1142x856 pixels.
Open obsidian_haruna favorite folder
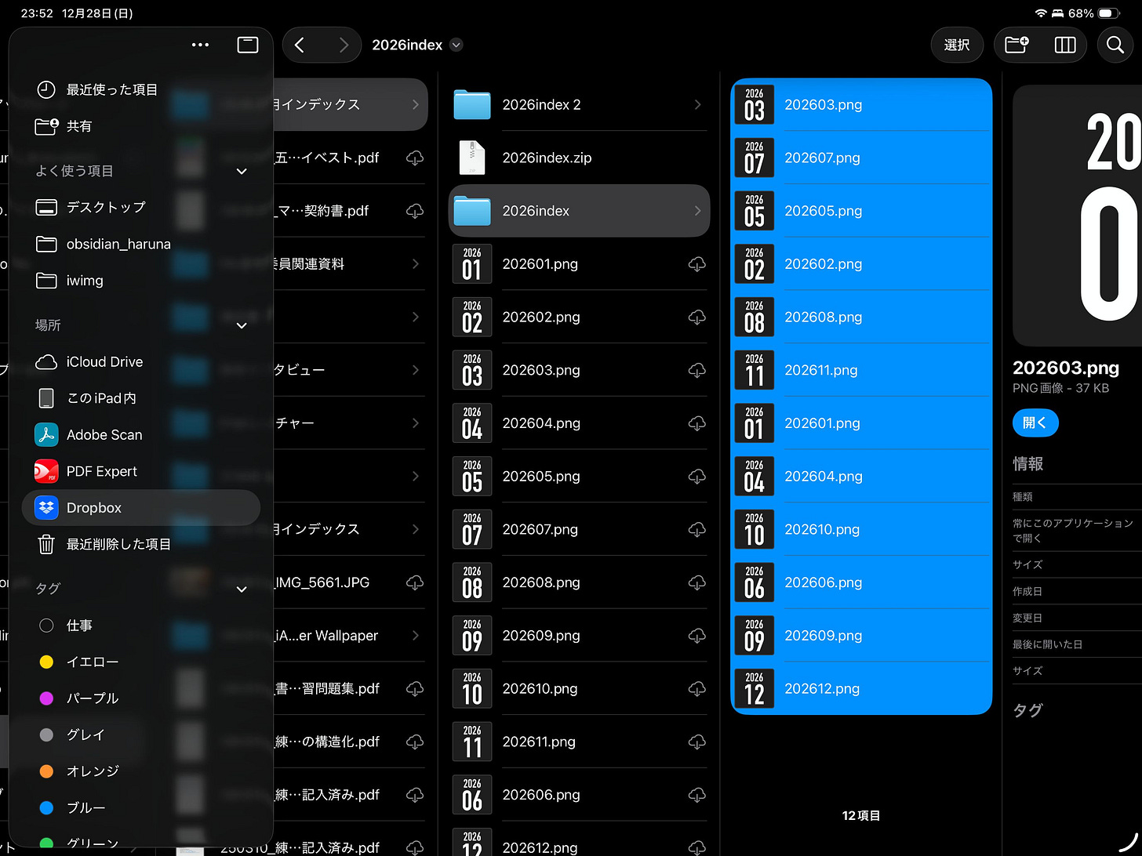tap(141, 244)
